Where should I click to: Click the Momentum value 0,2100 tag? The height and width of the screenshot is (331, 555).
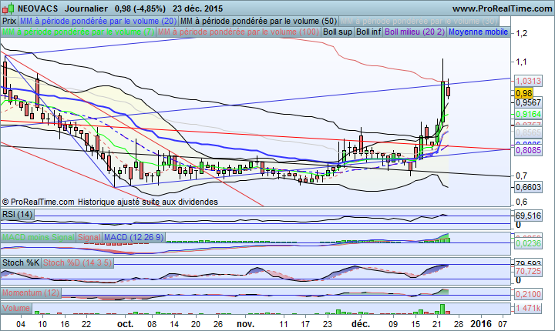tap(528, 294)
